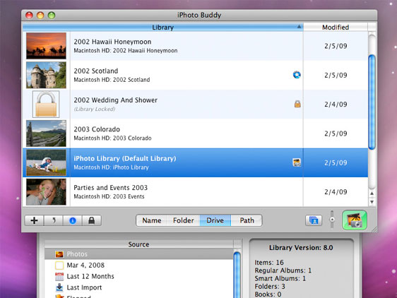397x298 pixels.
Task: Click the add library plus button
Action: (34, 220)
